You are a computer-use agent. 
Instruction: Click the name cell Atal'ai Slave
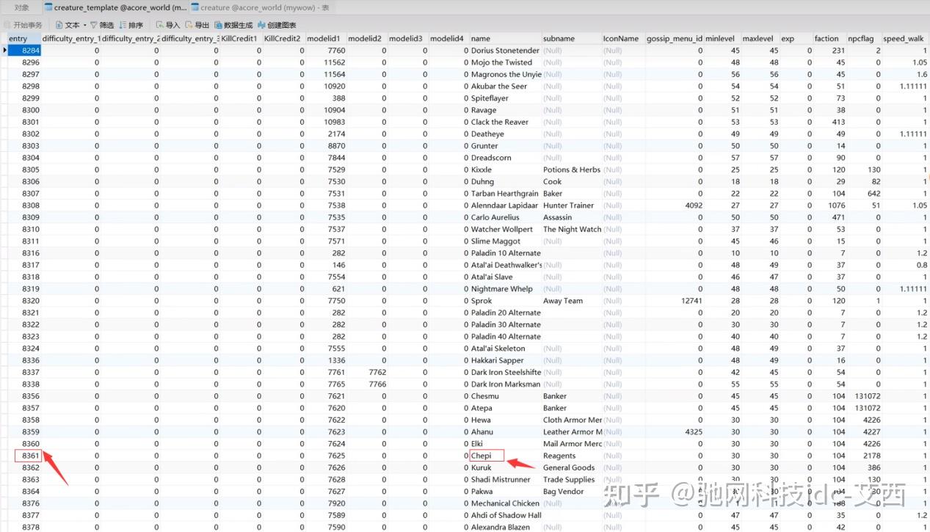[x=492, y=277]
